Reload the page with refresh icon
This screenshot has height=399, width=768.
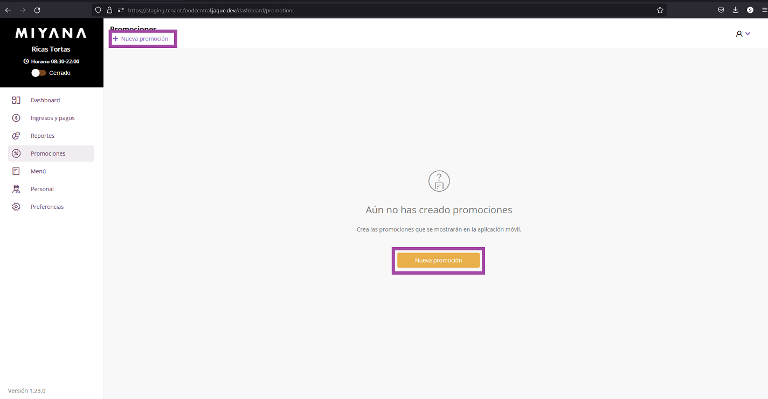coord(37,10)
